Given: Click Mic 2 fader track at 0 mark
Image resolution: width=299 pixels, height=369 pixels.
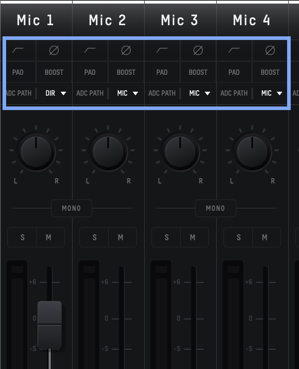Looking at the screenshot, I should [x=121, y=319].
